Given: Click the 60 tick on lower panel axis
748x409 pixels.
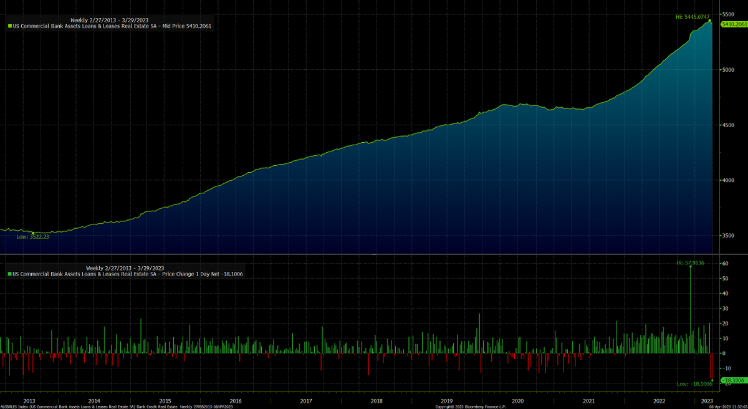Looking at the screenshot, I should 726,264.
